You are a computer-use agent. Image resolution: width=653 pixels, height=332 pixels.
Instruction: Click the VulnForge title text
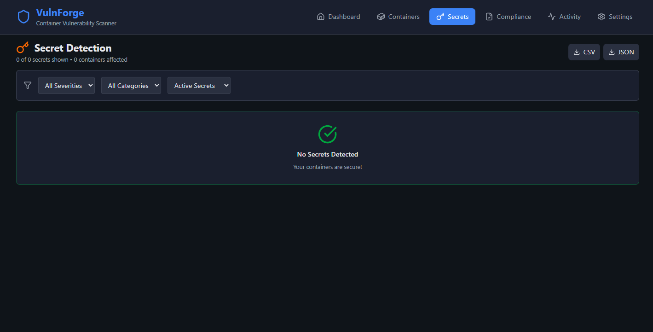tap(60, 13)
